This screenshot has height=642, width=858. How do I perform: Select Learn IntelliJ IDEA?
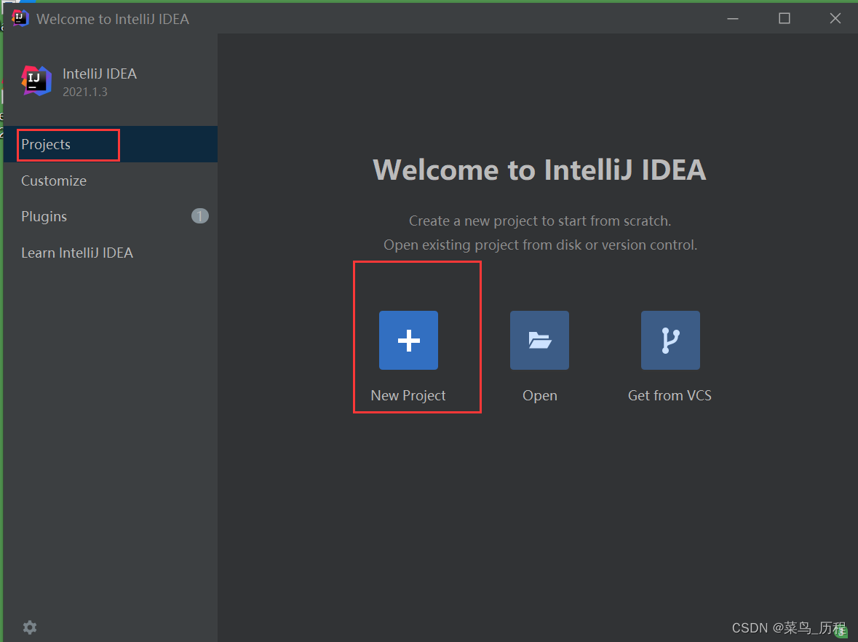click(x=76, y=252)
